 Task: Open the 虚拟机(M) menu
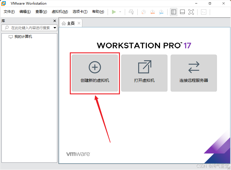pyautogui.click(x=60, y=12)
